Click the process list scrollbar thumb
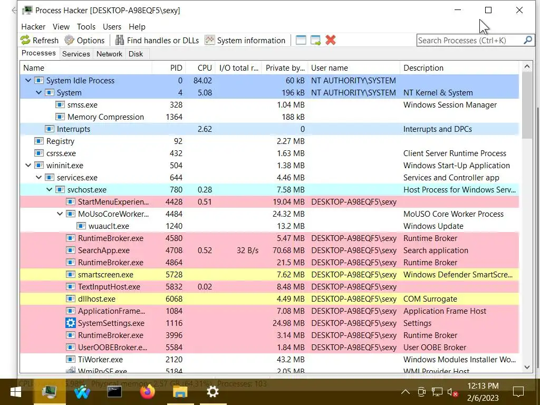Viewport: 540px width, 405px height. (527, 106)
